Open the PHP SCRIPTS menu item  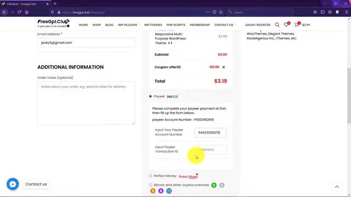[x=175, y=25]
